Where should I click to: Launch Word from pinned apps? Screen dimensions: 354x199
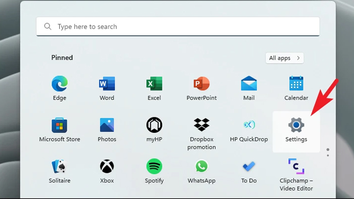tap(107, 88)
